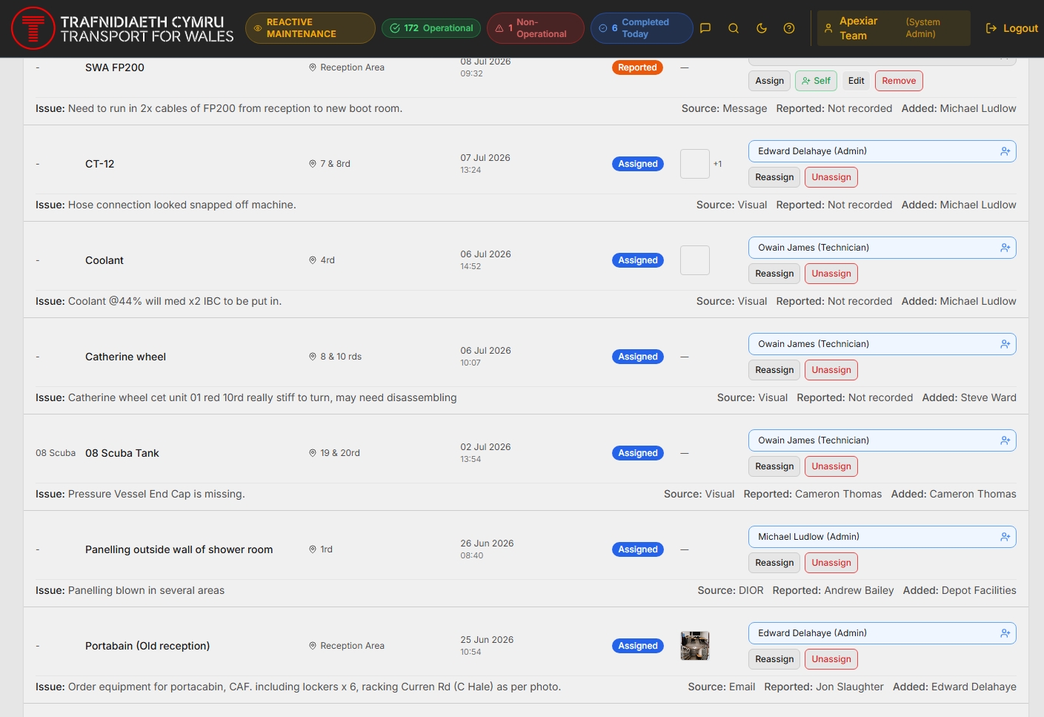Open assignee dropdown on Portabain row
1044x717 pixels.
pyautogui.click(x=882, y=633)
